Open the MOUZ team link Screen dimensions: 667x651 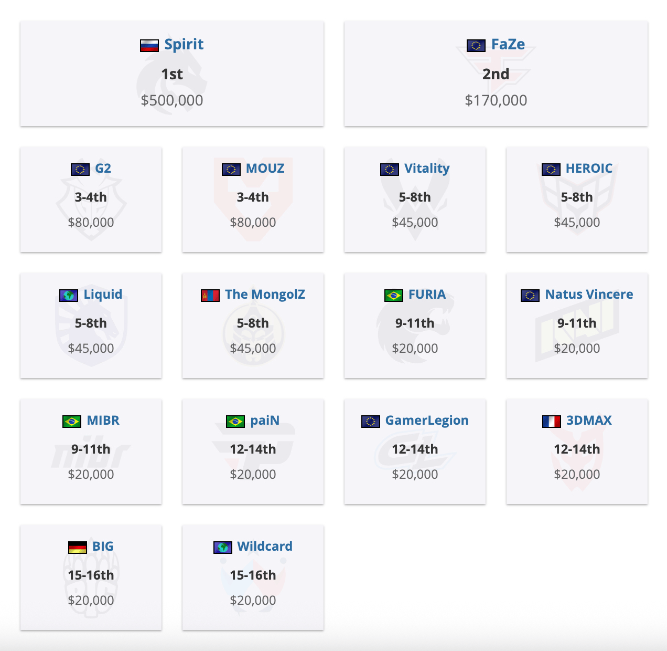tap(265, 169)
